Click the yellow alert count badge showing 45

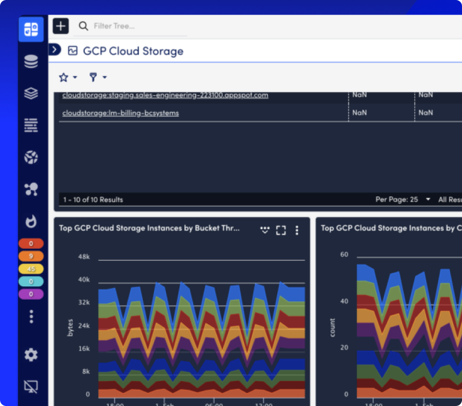(31, 269)
